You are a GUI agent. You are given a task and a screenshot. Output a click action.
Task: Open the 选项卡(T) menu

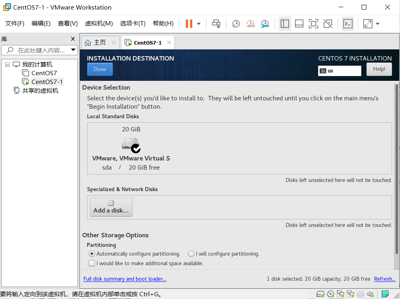coord(133,23)
